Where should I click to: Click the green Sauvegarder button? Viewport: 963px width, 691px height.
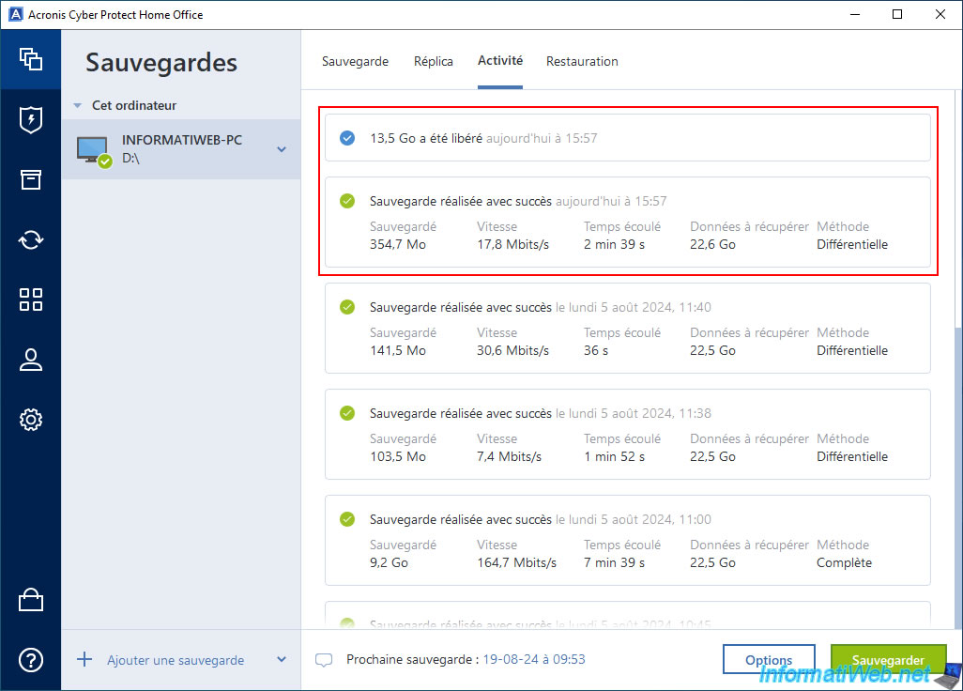click(888, 659)
